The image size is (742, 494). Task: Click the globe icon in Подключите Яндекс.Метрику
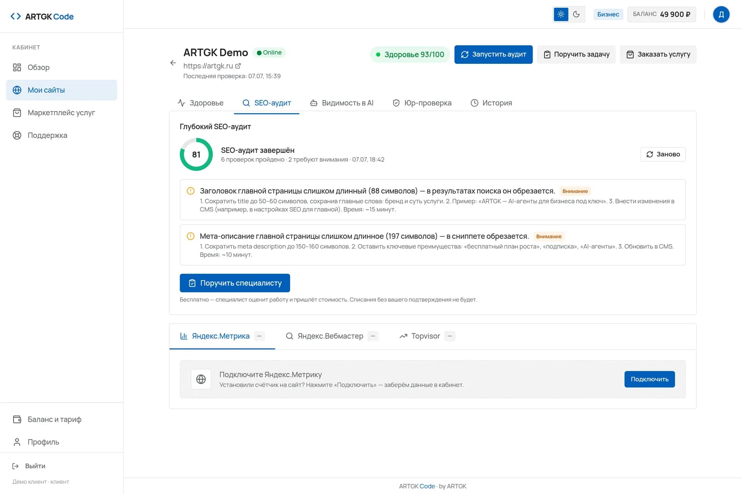201,379
